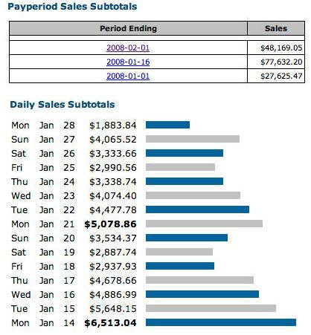Viewport: 311px width, 335px height.
Task: Click the gray bar for Mon Jan 21
Action: [x=204, y=224]
